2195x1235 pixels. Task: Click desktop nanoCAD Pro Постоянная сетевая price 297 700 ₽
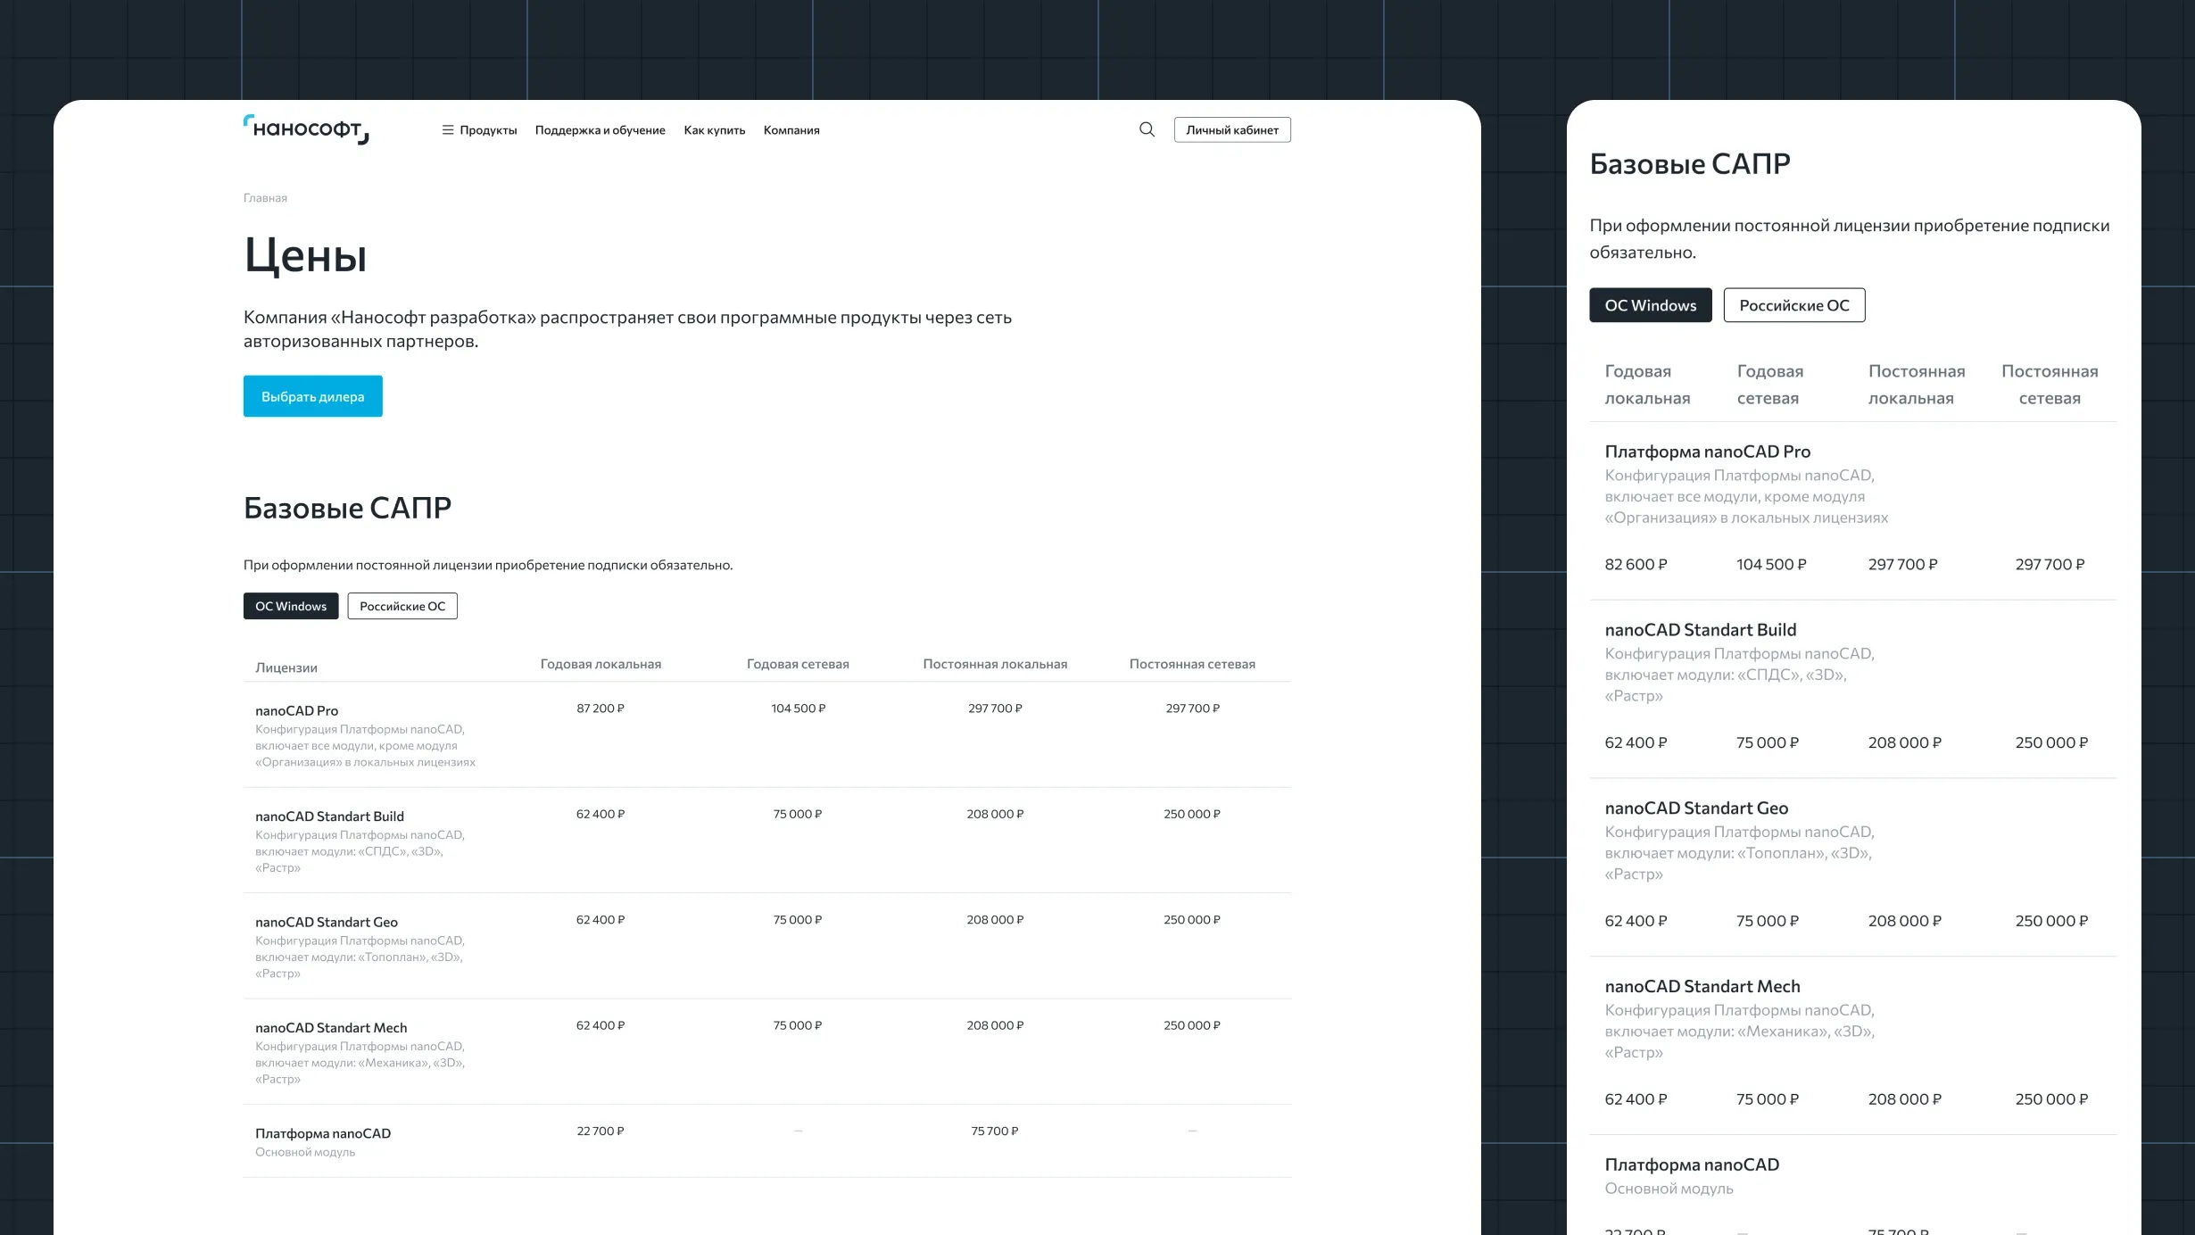(x=1192, y=709)
